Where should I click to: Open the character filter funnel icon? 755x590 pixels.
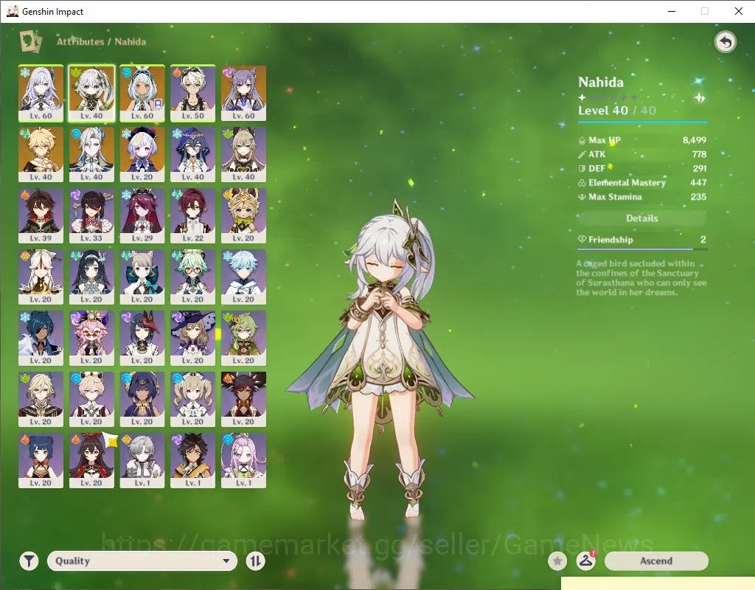[29, 561]
